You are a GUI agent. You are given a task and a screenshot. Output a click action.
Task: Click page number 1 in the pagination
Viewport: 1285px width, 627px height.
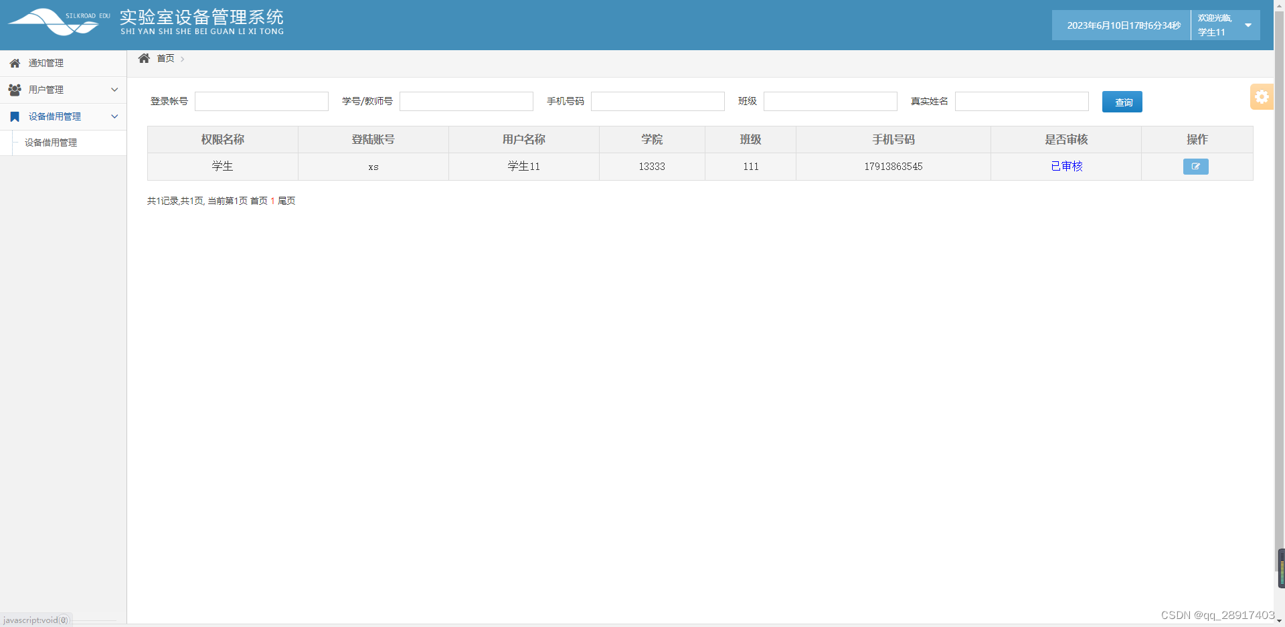pyautogui.click(x=272, y=201)
